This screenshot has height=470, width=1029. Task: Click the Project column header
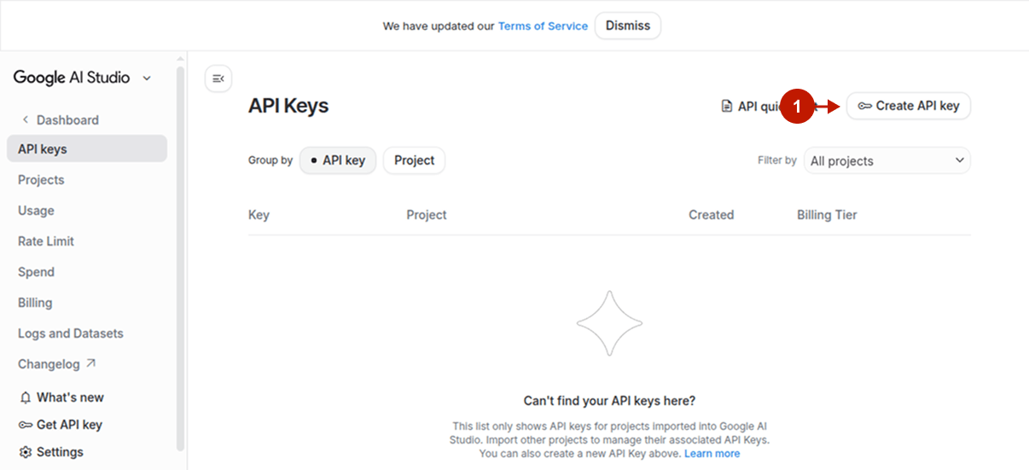pyautogui.click(x=427, y=215)
